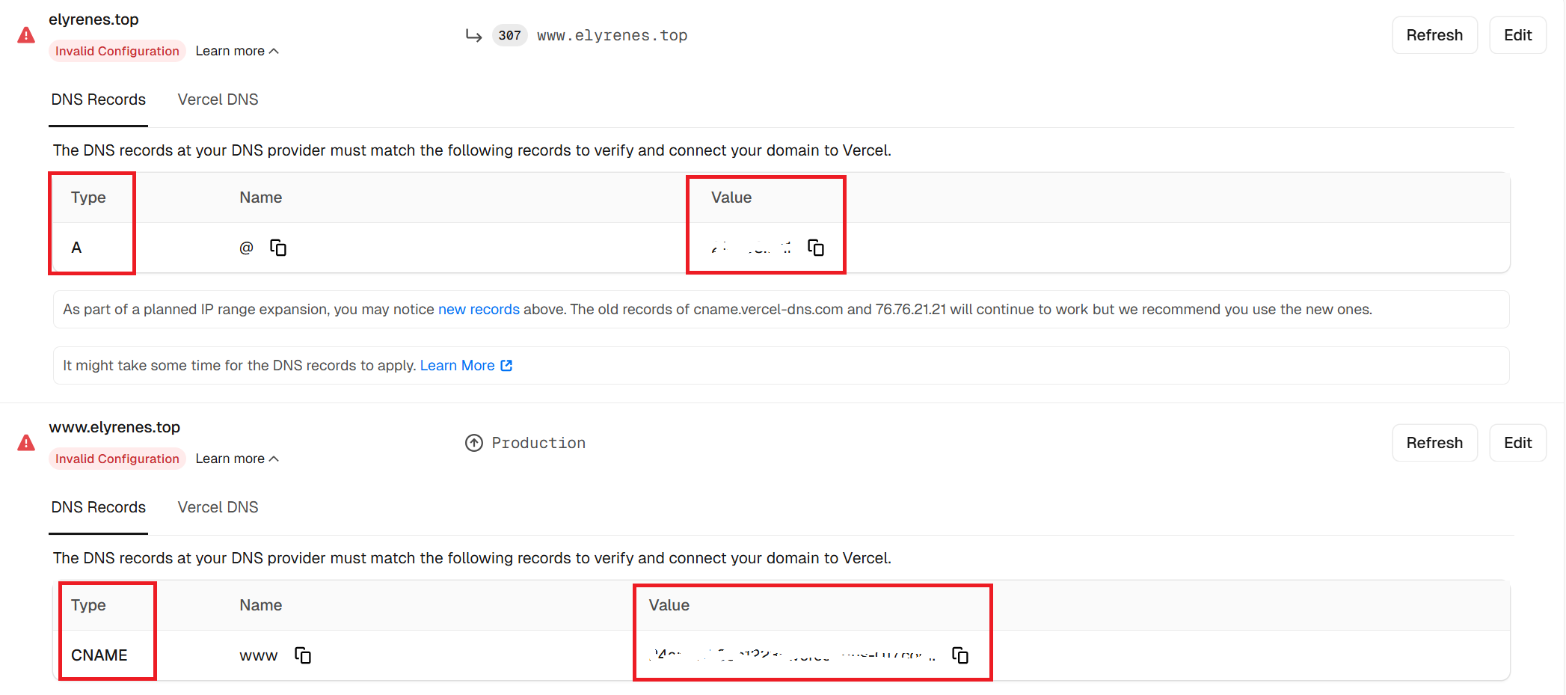1566x695 pixels.
Task: Edit the www.elyrenes.top domain
Action: pyautogui.click(x=1517, y=443)
